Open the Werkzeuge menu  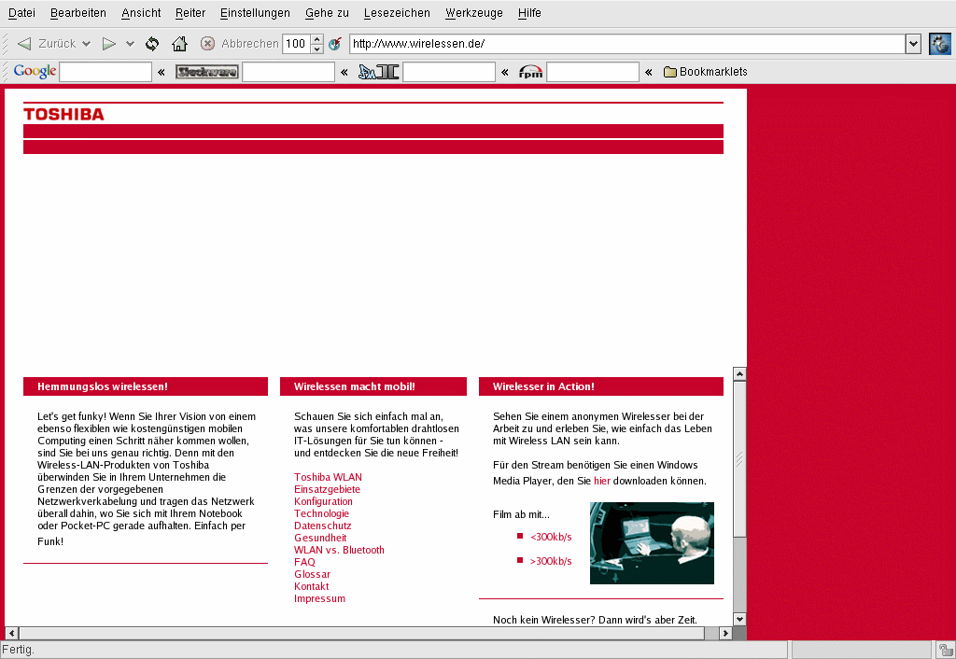pyautogui.click(x=473, y=13)
